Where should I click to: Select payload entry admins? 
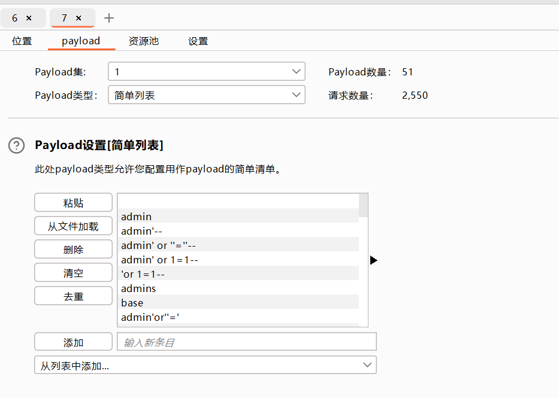click(238, 288)
